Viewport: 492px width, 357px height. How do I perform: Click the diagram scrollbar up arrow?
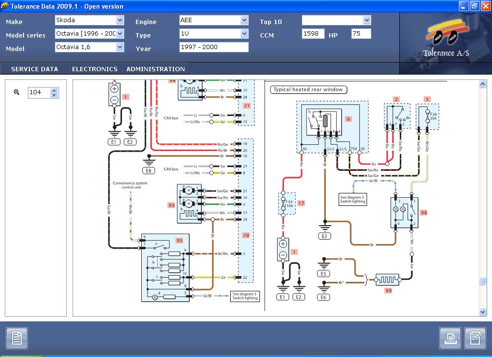click(x=482, y=84)
